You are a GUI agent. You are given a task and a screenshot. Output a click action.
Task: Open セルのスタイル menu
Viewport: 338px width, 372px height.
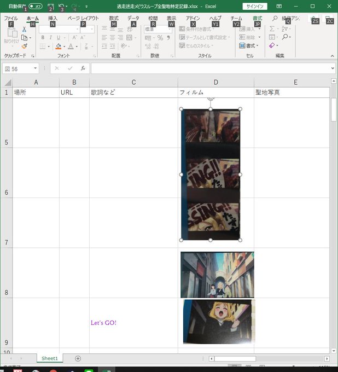[x=196, y=45]
